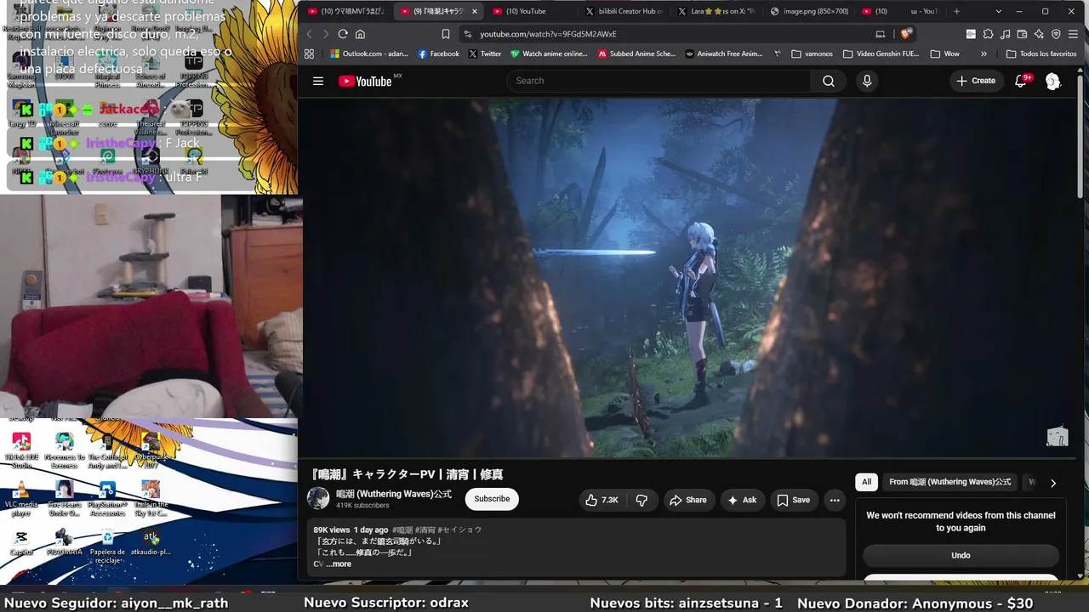
Task: Open the Twitter bookmark
Action: click(485, 54)
